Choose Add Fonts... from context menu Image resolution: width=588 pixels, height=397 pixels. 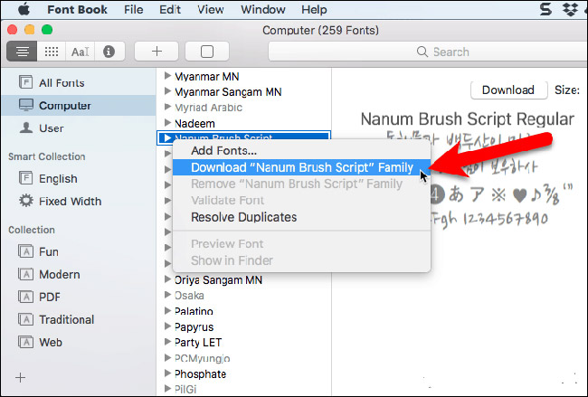click(x=301, y=150)
